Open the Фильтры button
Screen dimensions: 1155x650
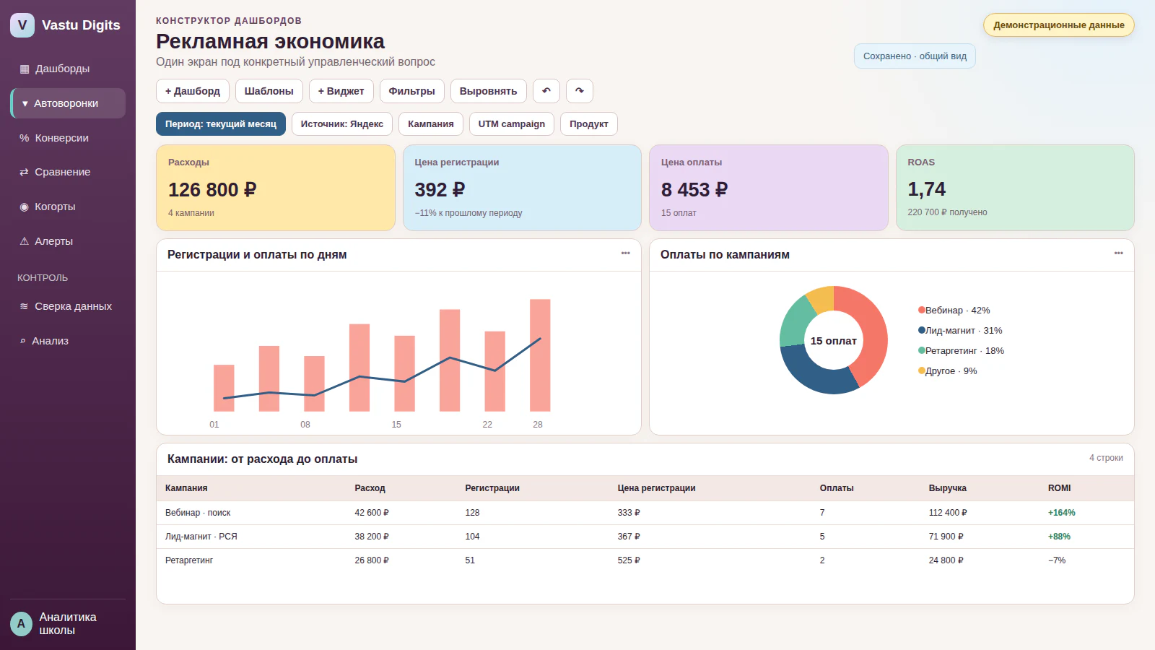(411, 91)
